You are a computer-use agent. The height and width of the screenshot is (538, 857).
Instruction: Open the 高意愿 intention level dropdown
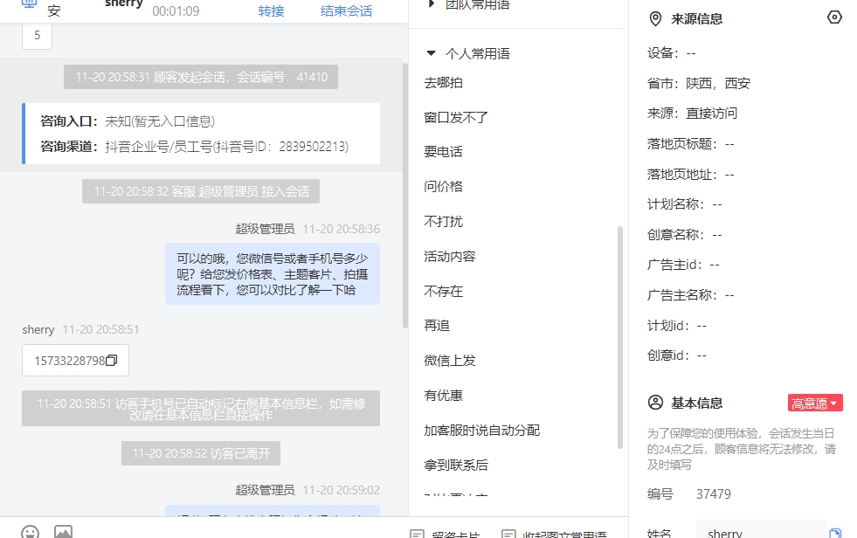(x=815, y=403)
